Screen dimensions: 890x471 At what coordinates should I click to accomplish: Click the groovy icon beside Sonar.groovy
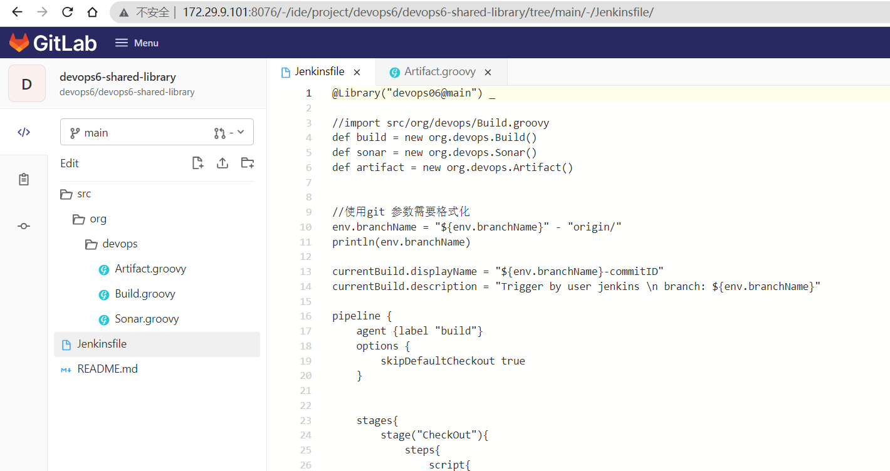pos(104,319)
